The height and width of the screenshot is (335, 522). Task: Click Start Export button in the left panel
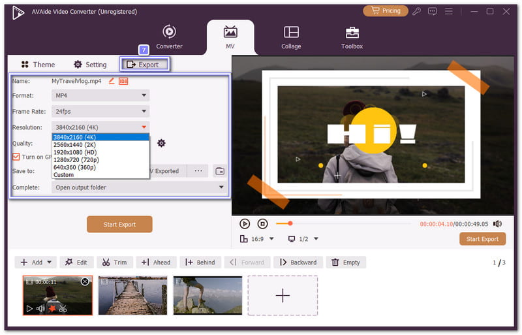coord(119,225)
